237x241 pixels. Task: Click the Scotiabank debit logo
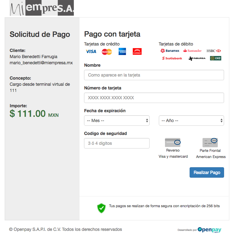pyautogui.click(x=172, y=58)
